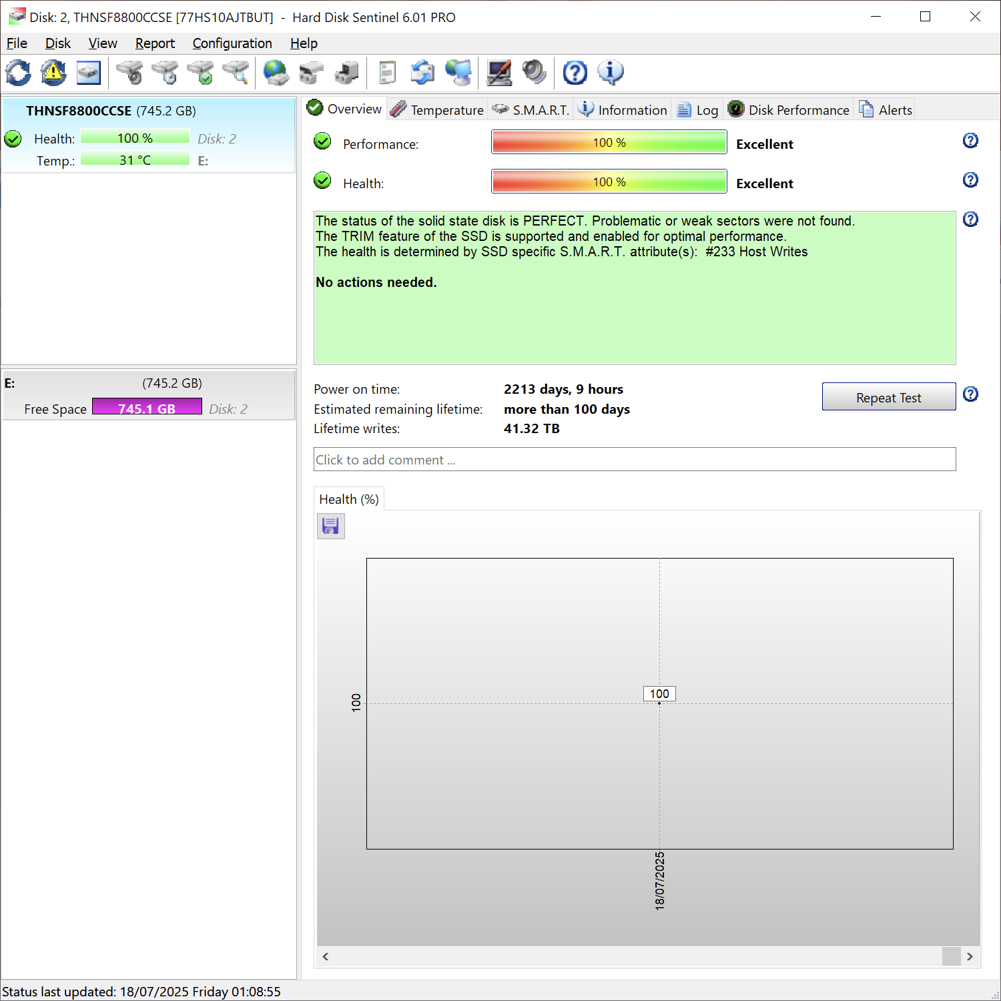
Task: Click the help icon beside status text box
Action: [x=970, y=220]
